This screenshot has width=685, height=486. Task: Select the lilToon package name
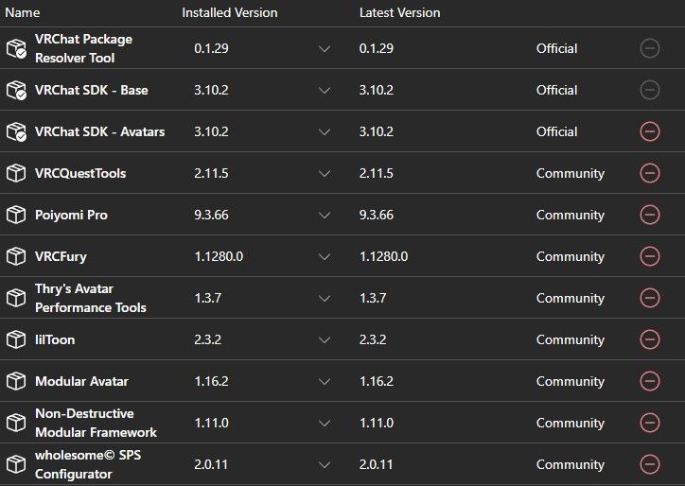55,339
